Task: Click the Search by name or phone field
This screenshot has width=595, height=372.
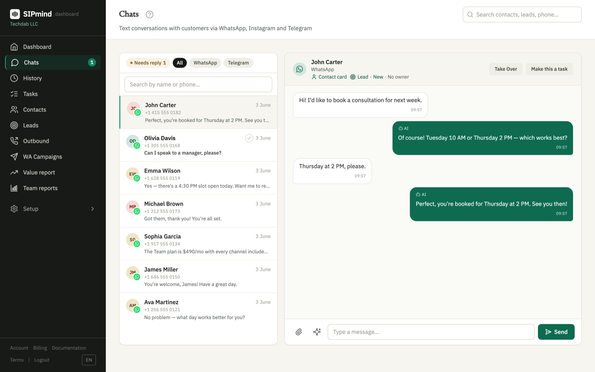Action: [x=198, y=84]
